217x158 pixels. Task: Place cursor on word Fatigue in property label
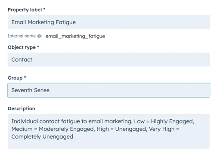tap(65, 22)
